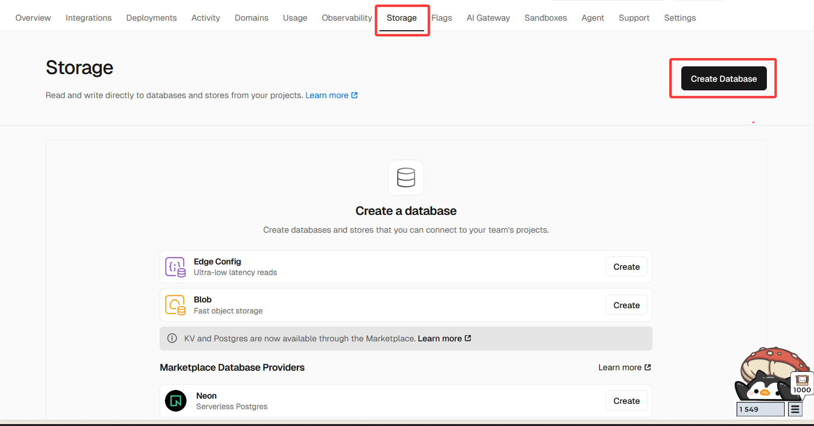The width and height of the screenshot is (814, 426).
Task: Create a Blob store
Action: point(626,305)
